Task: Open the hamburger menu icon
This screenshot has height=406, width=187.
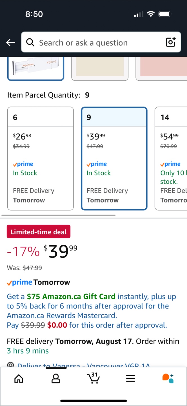Action: (x=130, y=378)
